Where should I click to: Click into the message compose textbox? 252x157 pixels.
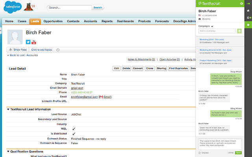point(220,144)
